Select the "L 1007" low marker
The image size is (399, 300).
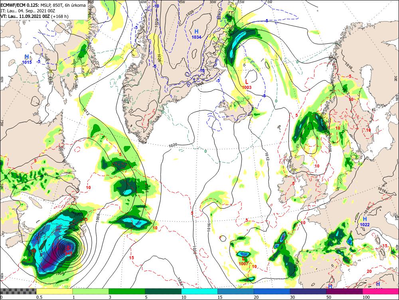pyautogui.click(x=243, y=261)
